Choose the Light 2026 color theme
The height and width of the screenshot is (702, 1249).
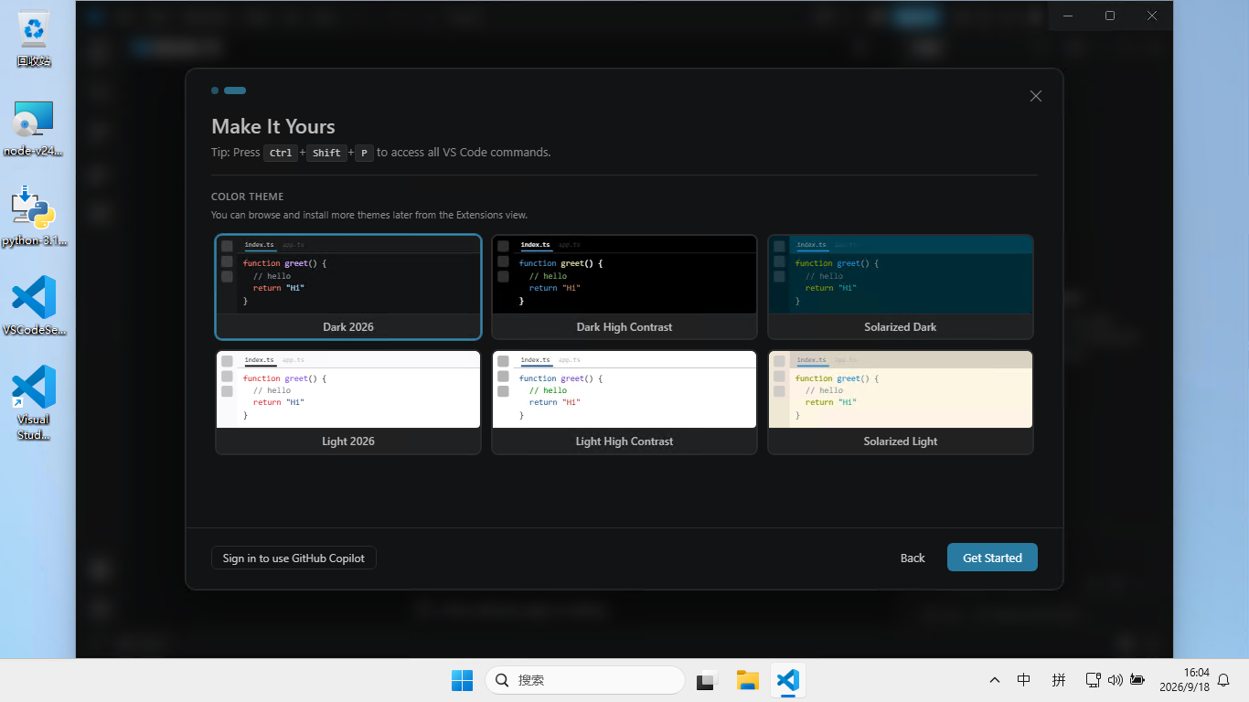(x=348, y=402)
